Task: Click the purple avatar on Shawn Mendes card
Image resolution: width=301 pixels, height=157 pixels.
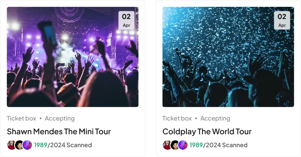Action: pos(27,145)
